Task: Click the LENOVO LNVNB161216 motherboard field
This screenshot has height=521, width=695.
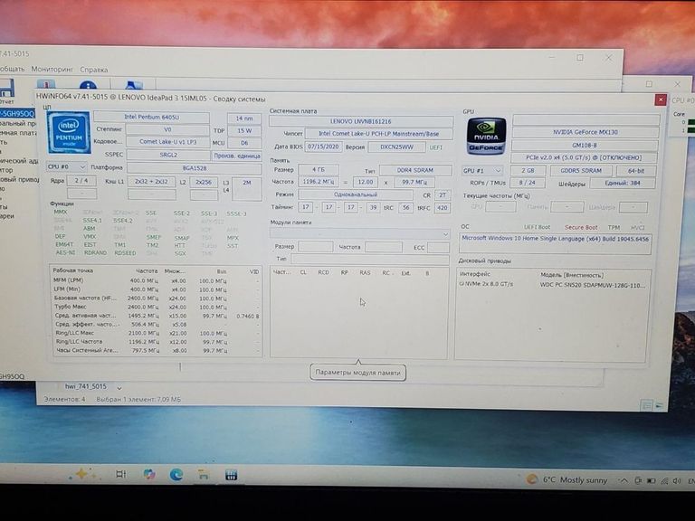Action: point(361,121)
